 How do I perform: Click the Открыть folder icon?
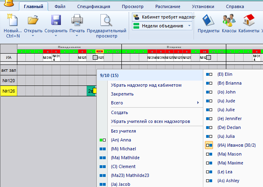[33, 20]
